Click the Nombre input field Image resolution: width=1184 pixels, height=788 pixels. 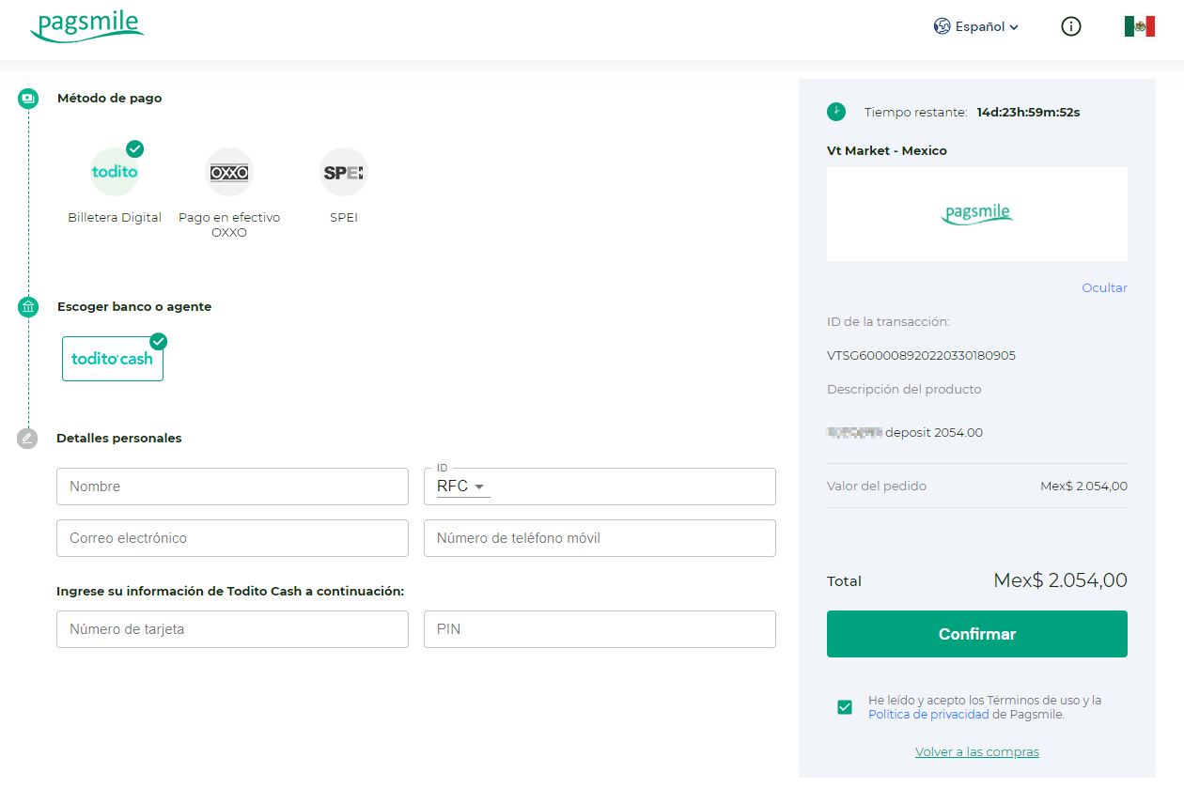click(x=232, y=487)
